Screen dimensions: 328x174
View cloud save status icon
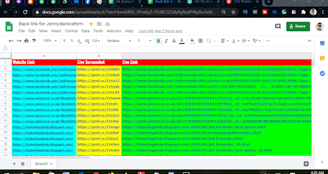click(x=107, y=24)
